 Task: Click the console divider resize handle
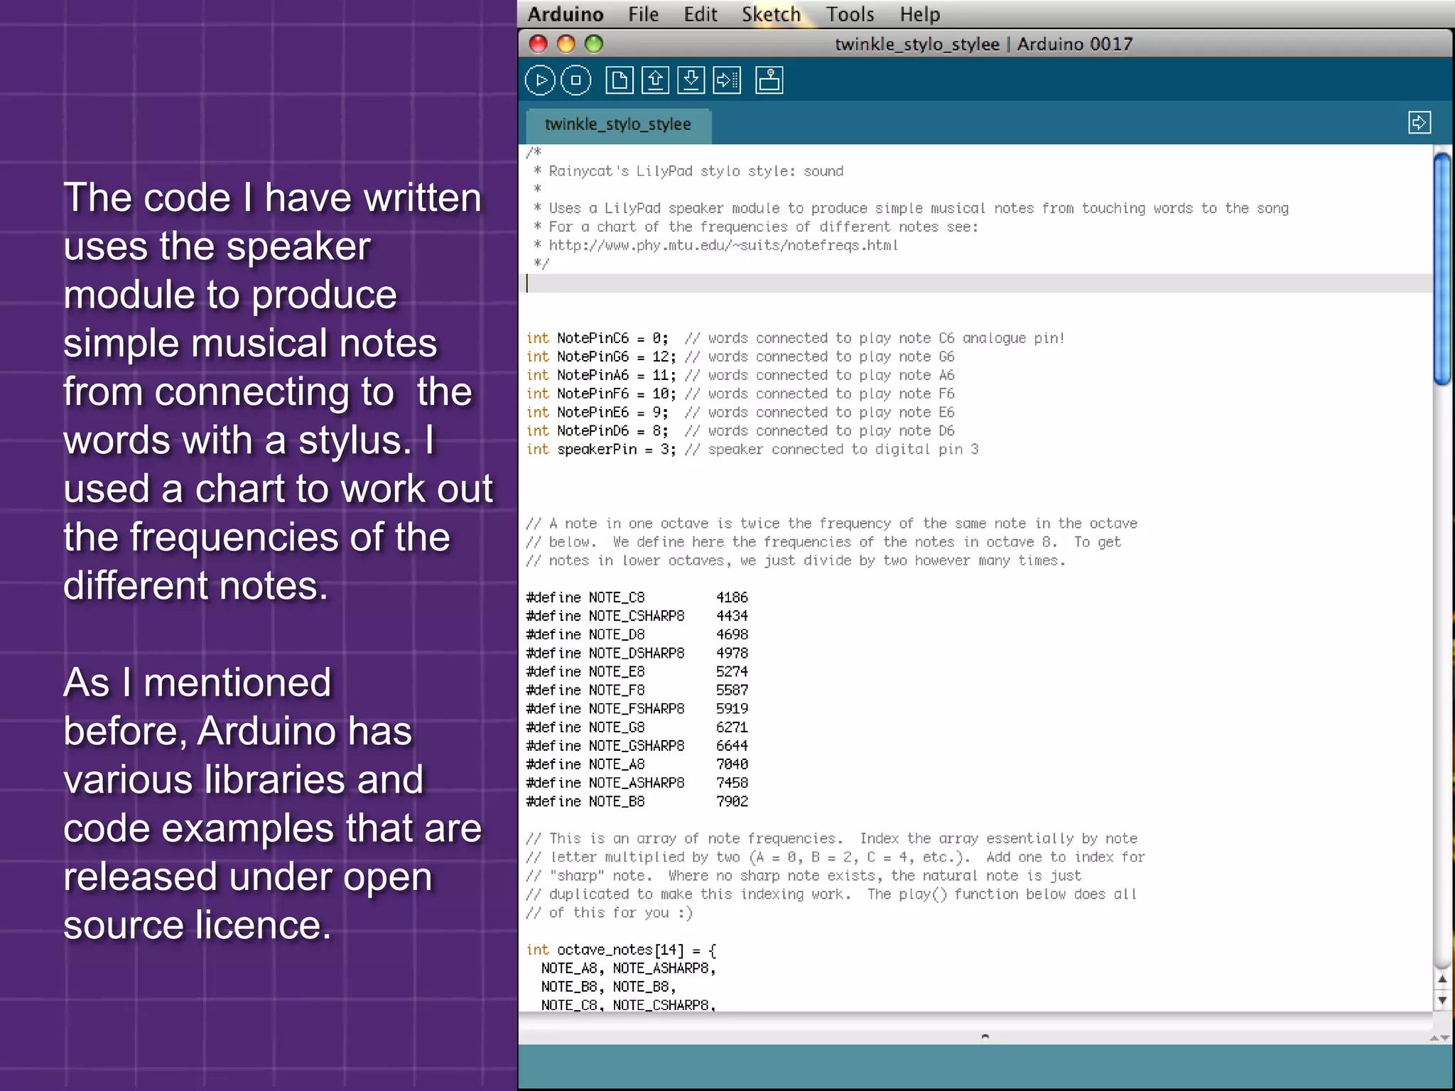pyautogui.click(x=985, y=1036)
